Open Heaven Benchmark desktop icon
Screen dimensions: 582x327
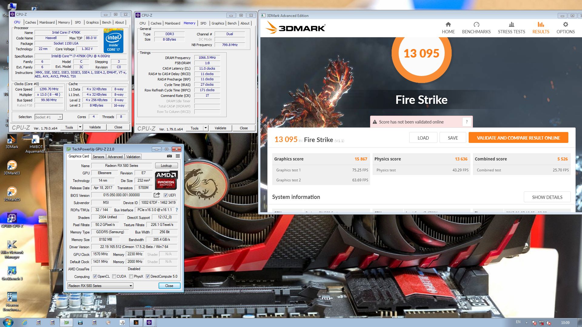pyautogui.click(x=12, y=302)
